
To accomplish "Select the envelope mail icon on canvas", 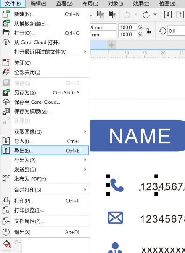I will pyautogui.click(x=115, y=218).
